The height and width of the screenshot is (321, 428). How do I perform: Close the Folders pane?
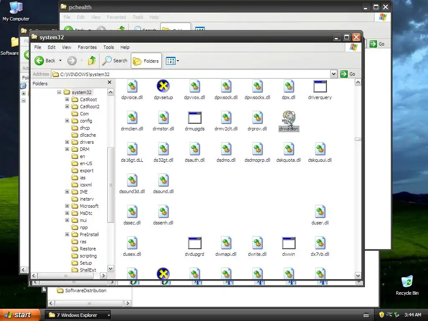pos(110,82)
